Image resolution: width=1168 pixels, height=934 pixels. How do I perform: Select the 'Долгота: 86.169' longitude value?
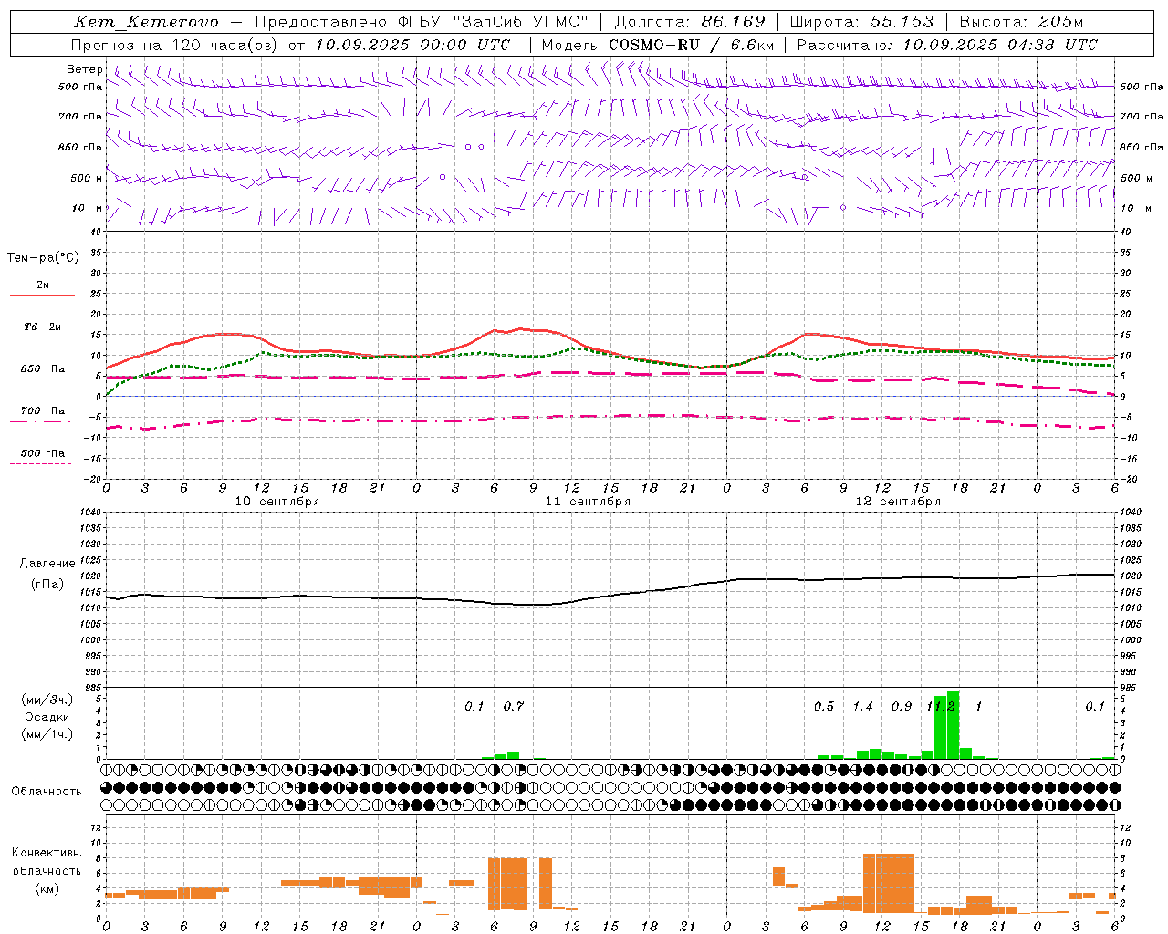pyautogui.click(x=690, y=22)
